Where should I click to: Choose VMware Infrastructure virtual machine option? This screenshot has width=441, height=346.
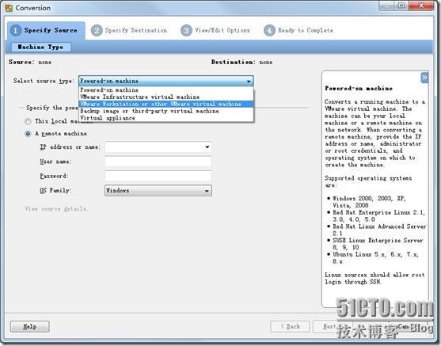click(166, 97)
